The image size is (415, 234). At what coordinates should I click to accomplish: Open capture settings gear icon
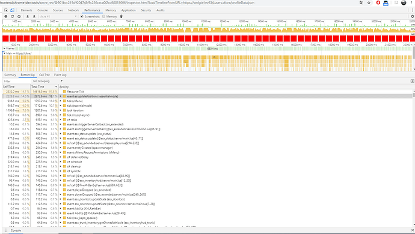pyautogui.click(x=413, y=16)
